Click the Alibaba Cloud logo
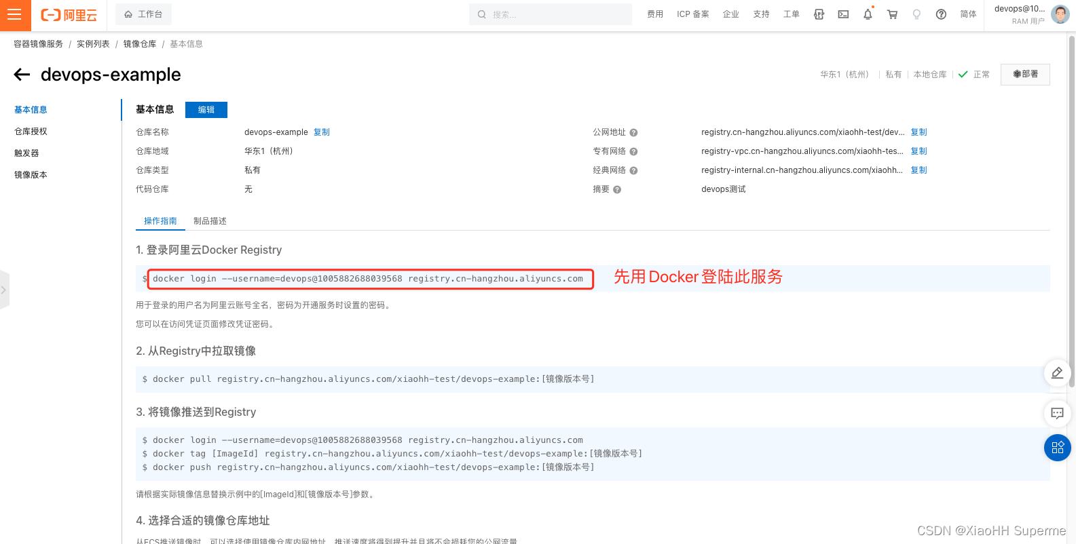 69,15
